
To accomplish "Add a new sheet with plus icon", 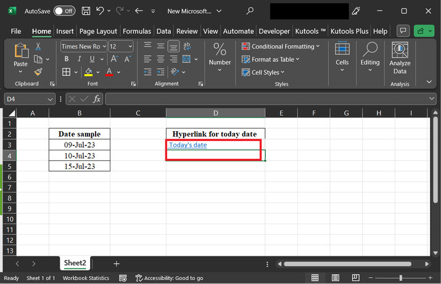I will pyautogui.click(x=117, y=263).
